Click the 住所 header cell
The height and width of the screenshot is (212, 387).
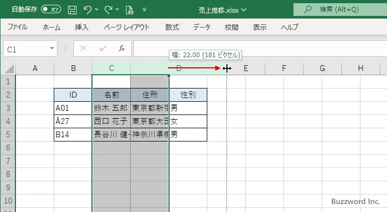[x=149, y=95]
